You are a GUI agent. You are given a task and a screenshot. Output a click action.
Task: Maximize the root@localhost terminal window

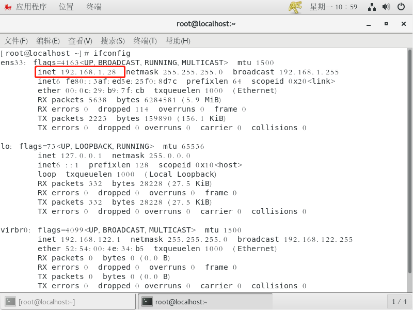tap(386, 24)
